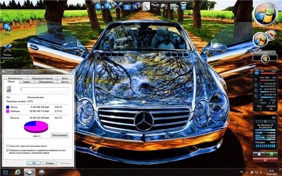
Task: Click the red power button gadget
Action: (x=265, y=160)
